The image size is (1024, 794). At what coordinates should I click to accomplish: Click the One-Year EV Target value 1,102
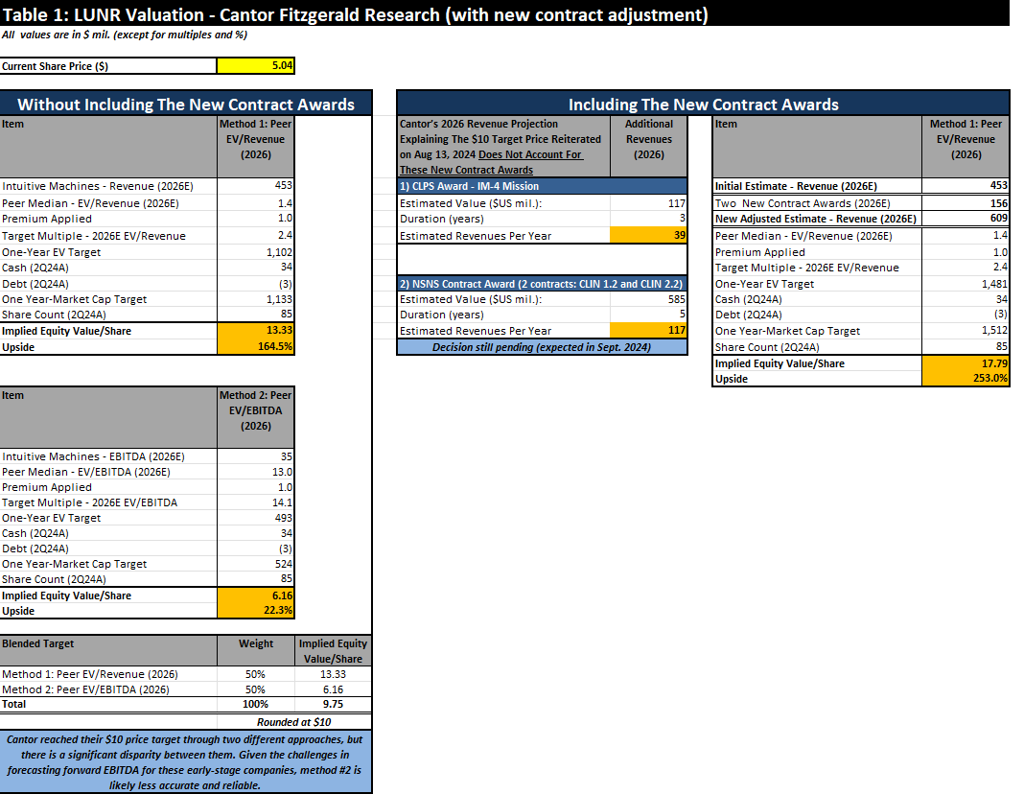coord(255,252)
